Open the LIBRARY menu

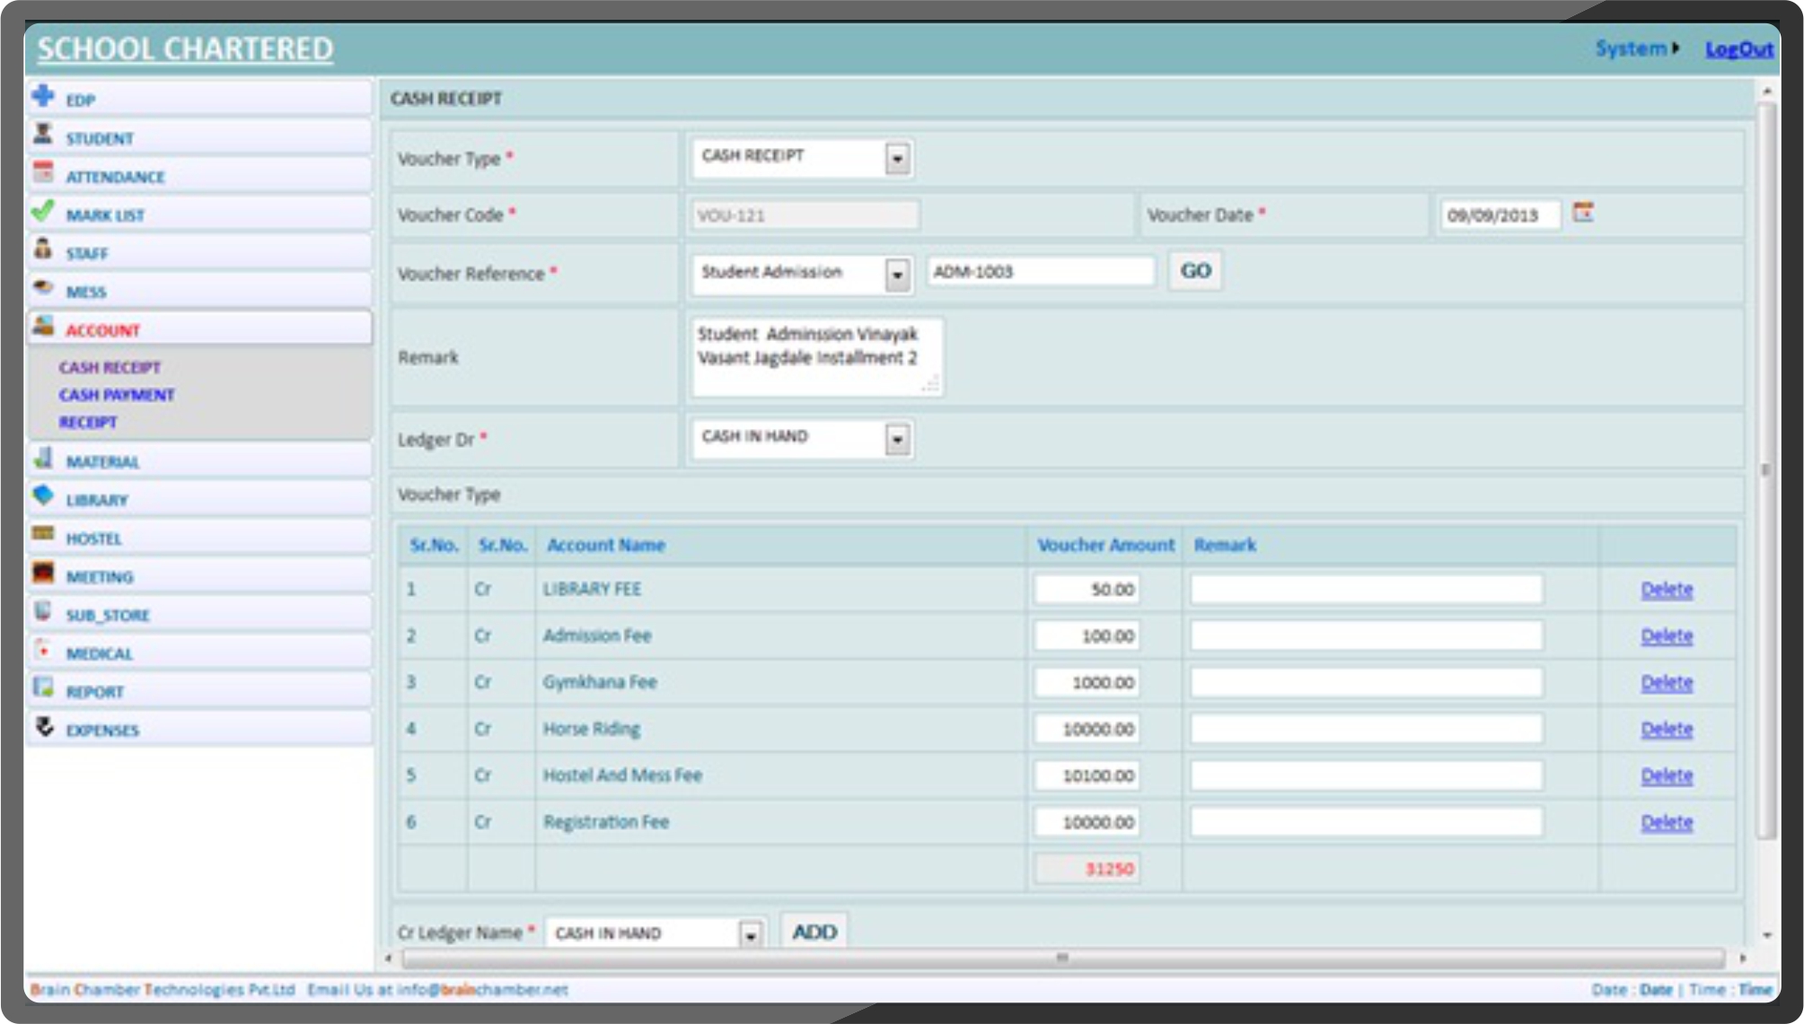pyautogui.click(x=199, y=500)
